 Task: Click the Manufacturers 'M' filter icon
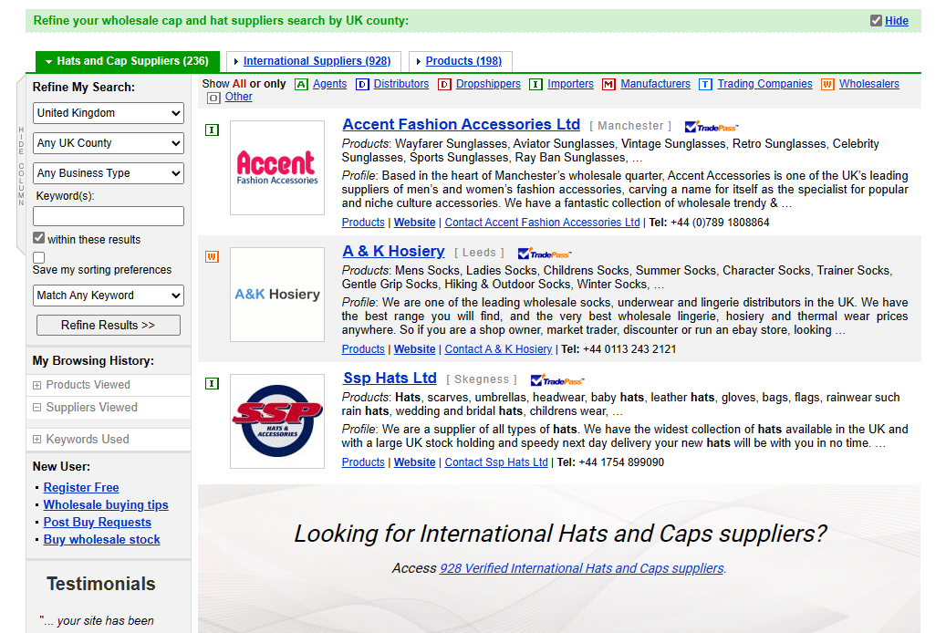click(x=608, y=84)
